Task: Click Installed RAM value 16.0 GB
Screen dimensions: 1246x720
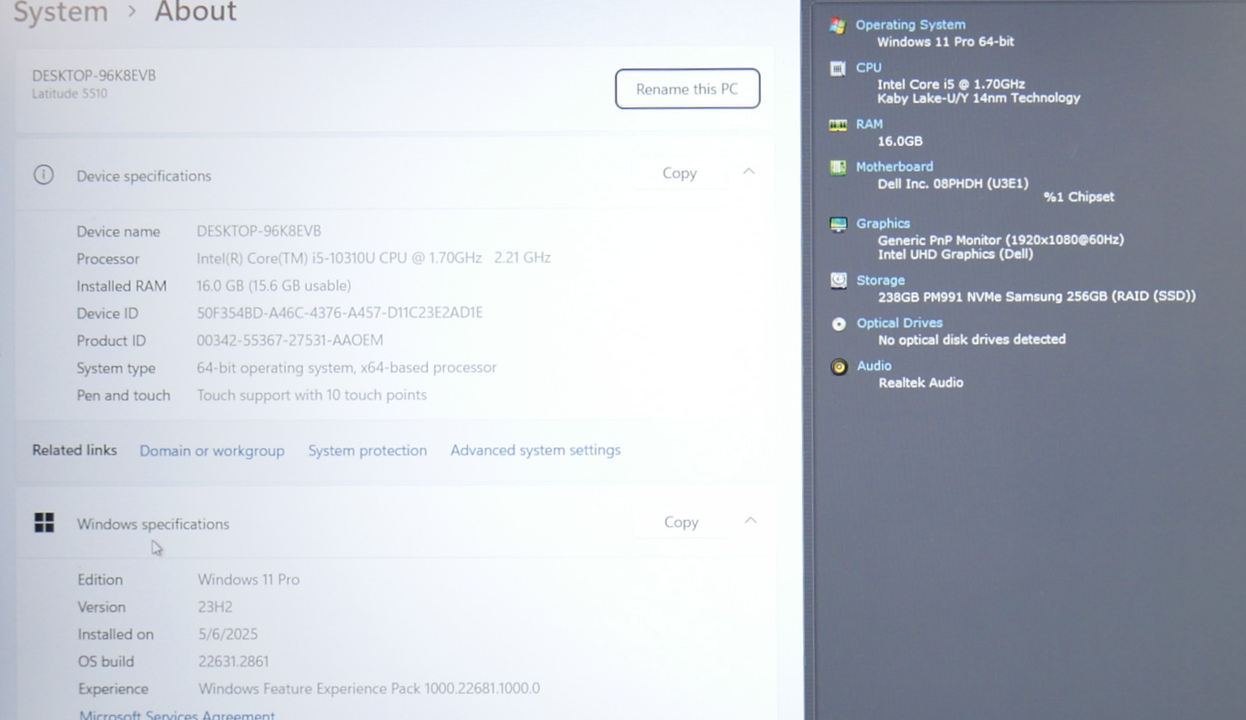Action: (x=274, y=285)
